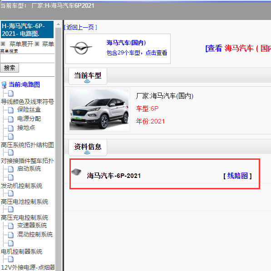The height and width of the screenshot is (271, 271).
Task: Open 电机控制器系统 entry
Action: [x=22, y=251]
